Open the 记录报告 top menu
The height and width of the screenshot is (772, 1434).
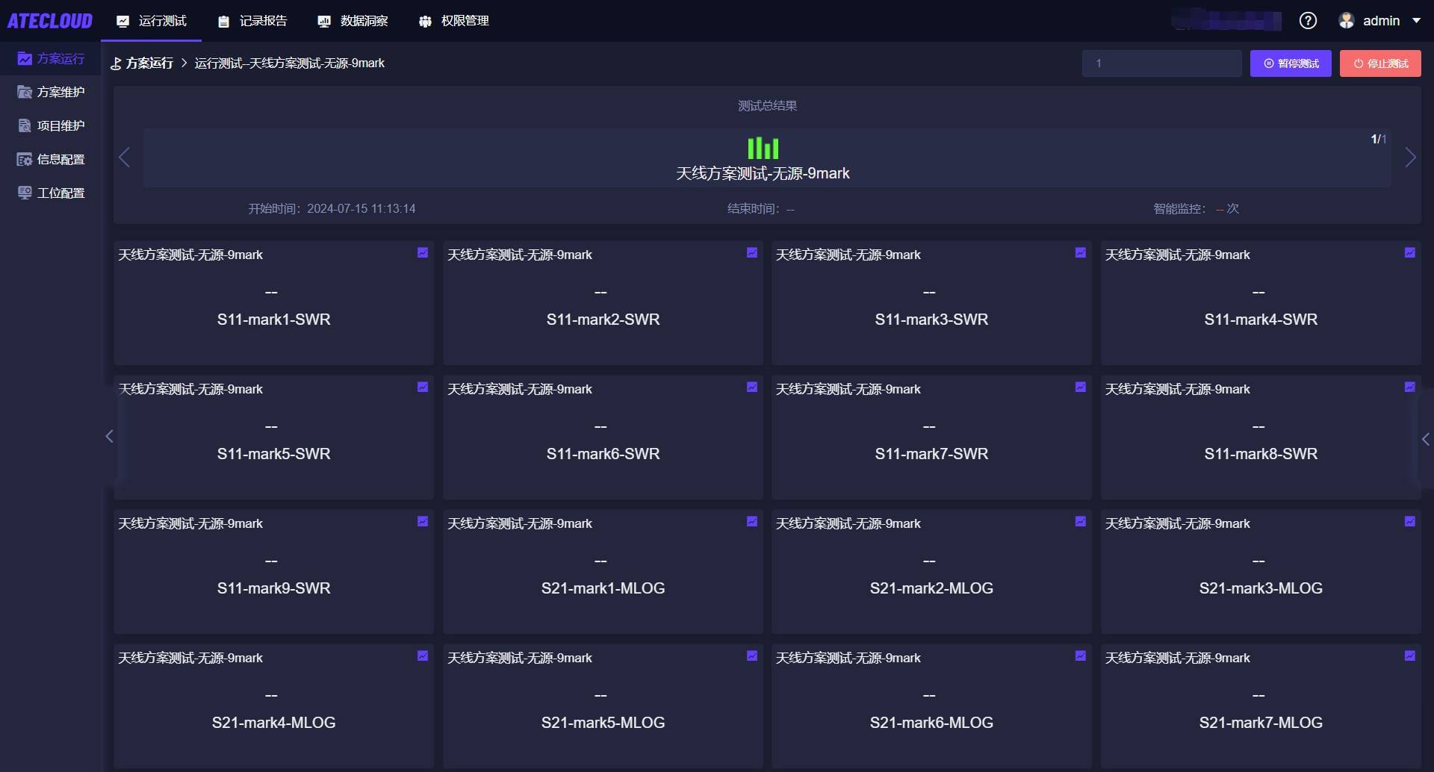tap(252, 21)
